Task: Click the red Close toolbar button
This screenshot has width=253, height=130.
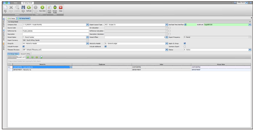Action: (60, 7)
